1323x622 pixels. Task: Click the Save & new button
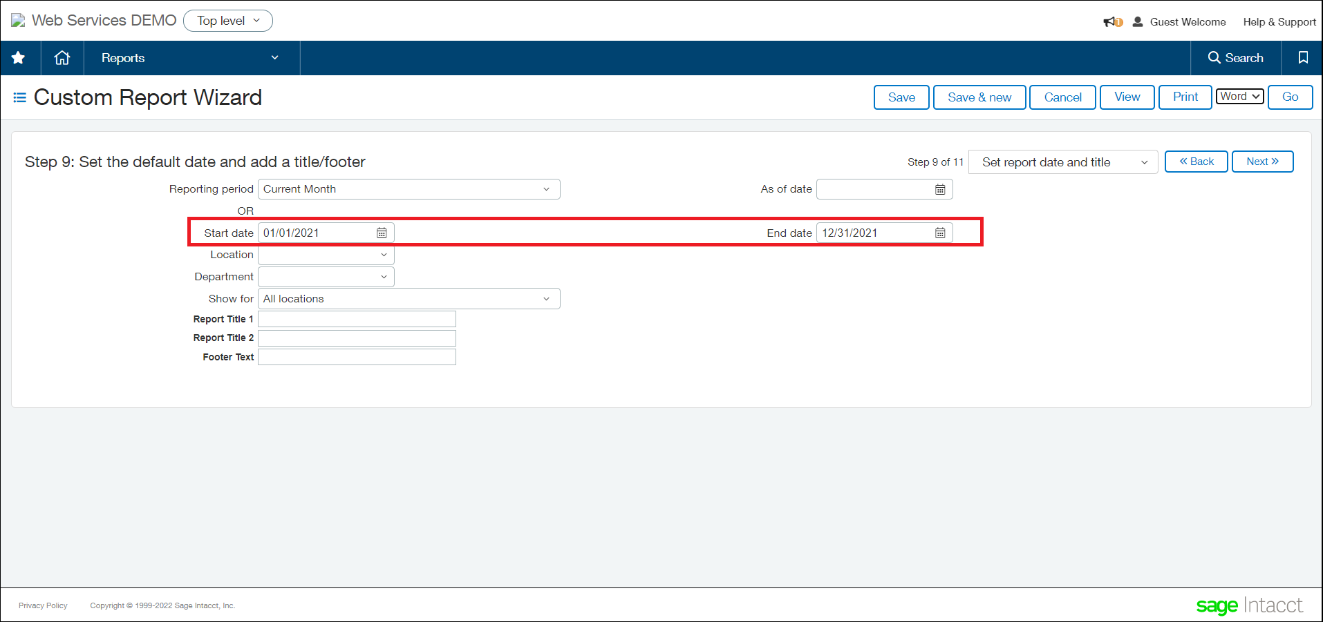pyautogui.click(x=979, y=97)
